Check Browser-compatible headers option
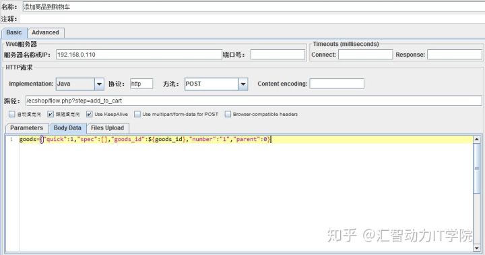Image resolution: width=485 pixels, height=255 pixels. [228, 114]
